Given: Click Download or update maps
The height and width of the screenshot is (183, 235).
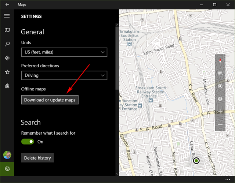Looking at the screenshot, I should (50, 100).
